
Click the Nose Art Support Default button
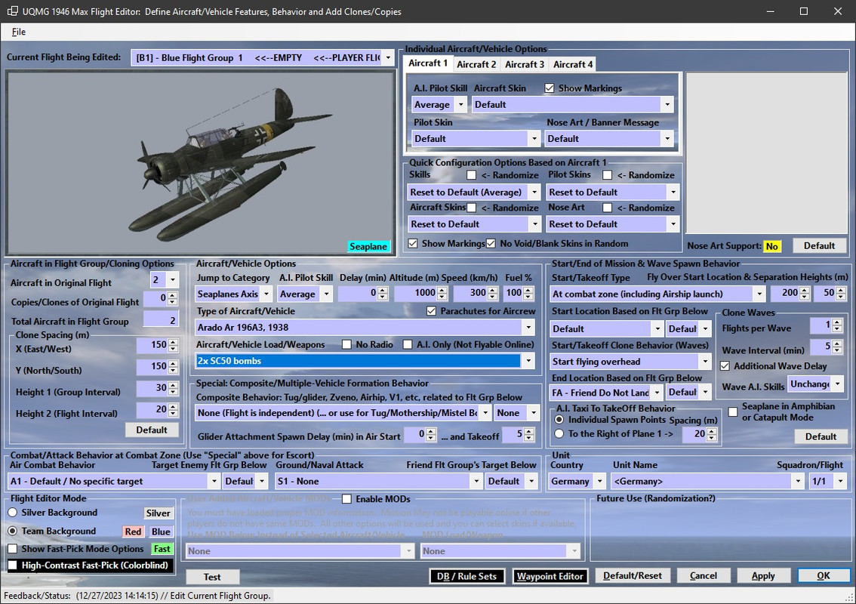819,245
